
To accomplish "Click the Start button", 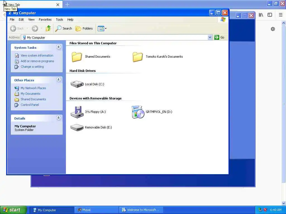I will pos(13,210).
